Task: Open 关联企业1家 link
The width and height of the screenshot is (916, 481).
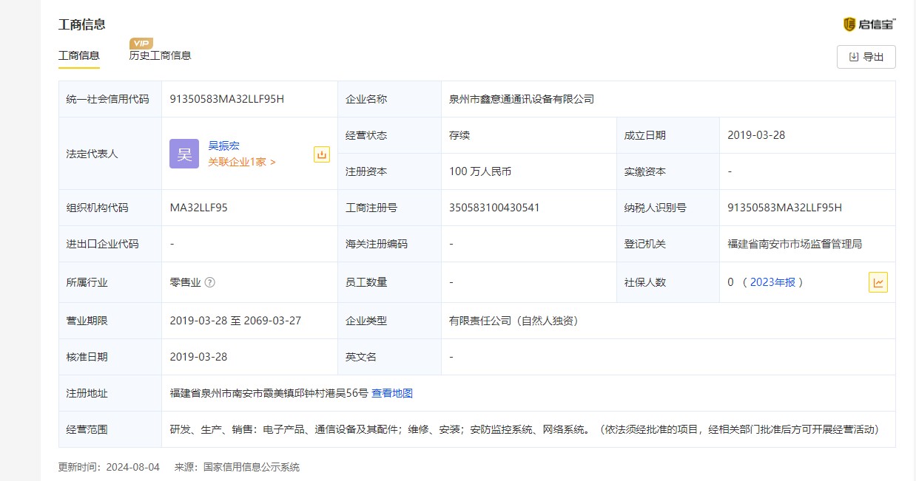Action: pos(241,162)
